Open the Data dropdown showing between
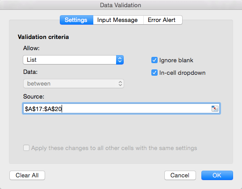The height and width of the screenshot is (189, 242). pos(74,84)
